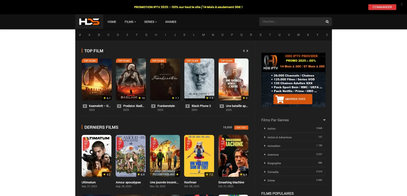Filter titles by letter S
The height and width of the screenshot is (196, 407).
(260, 35)
